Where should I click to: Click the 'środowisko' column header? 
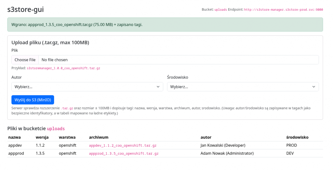[x=297, y=137]
